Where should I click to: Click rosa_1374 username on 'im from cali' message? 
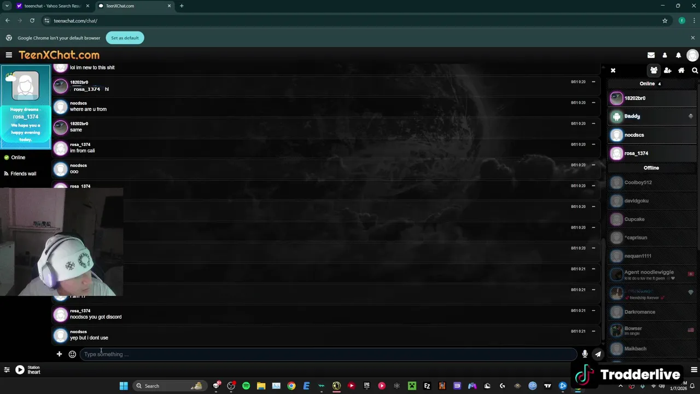(80, 144)
